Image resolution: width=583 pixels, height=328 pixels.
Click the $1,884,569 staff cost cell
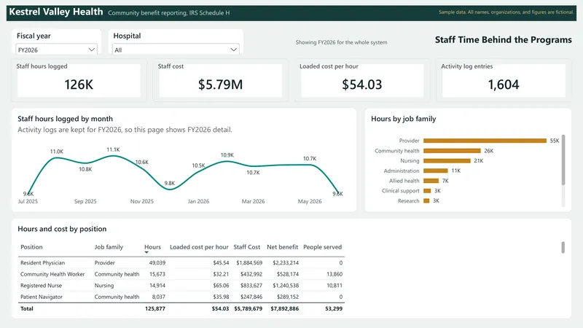(249, 262)
